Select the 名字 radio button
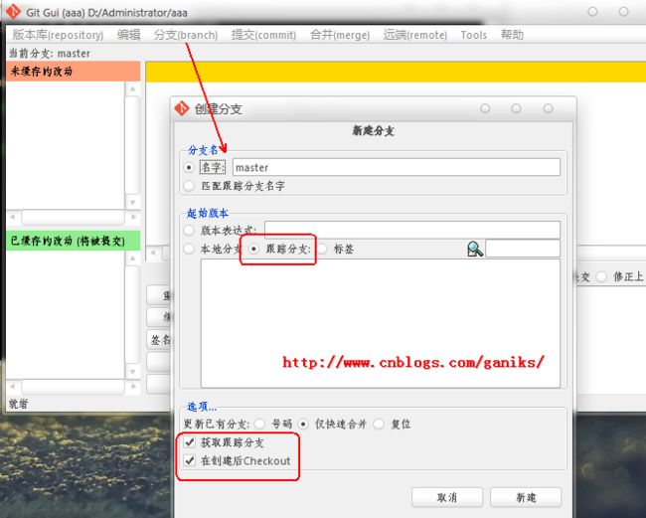The image size is (646, 518). (189, 167)
